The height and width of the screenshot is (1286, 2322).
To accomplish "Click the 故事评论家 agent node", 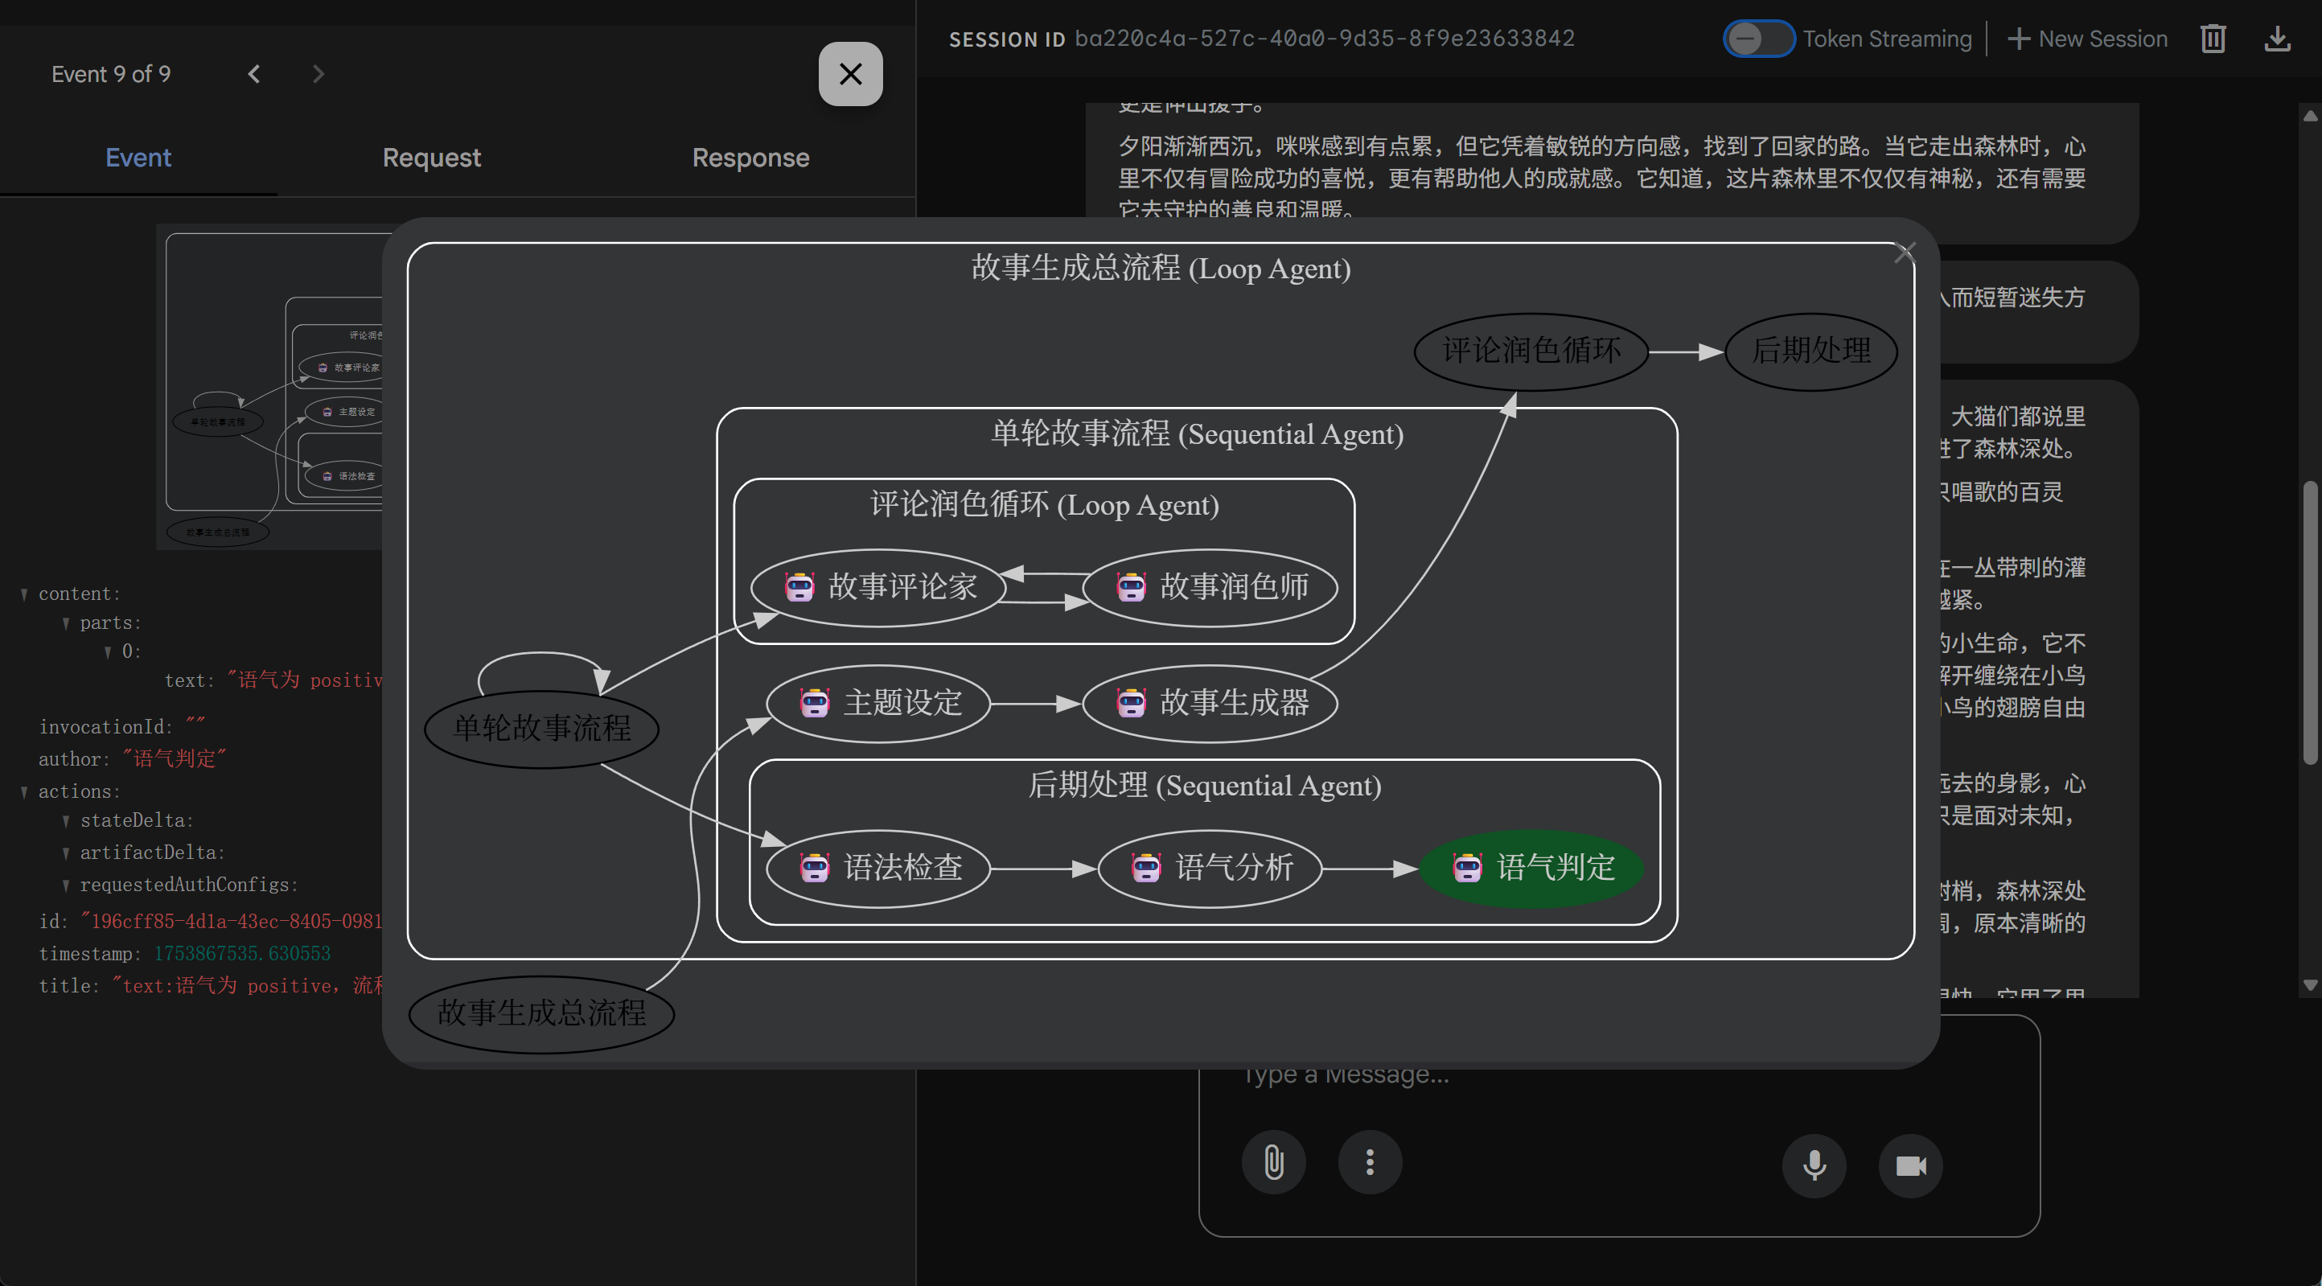I will 879,588.
